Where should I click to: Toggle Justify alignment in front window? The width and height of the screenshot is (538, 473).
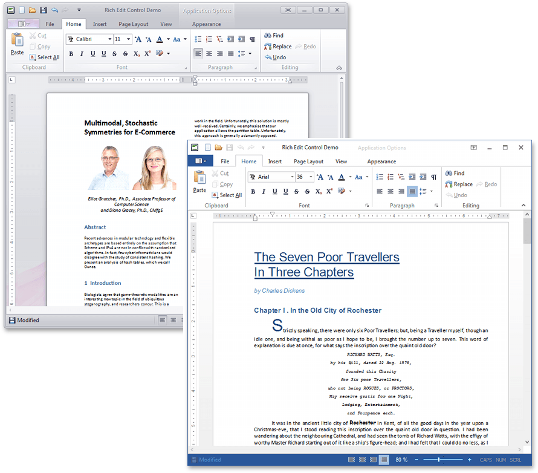(x=412, y=192)
